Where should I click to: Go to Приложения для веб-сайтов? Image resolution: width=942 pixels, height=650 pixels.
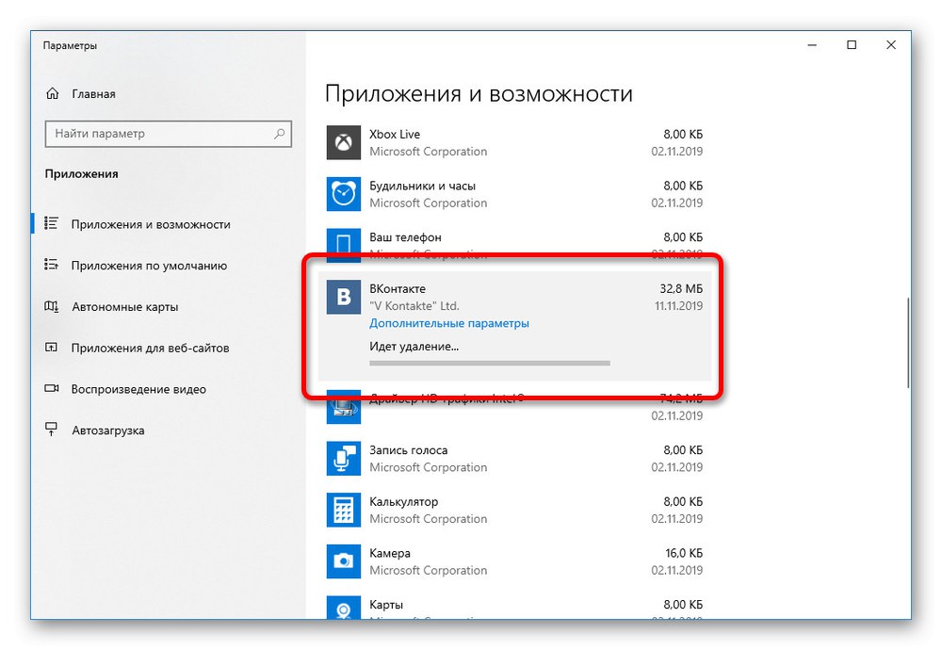(150, 348)
